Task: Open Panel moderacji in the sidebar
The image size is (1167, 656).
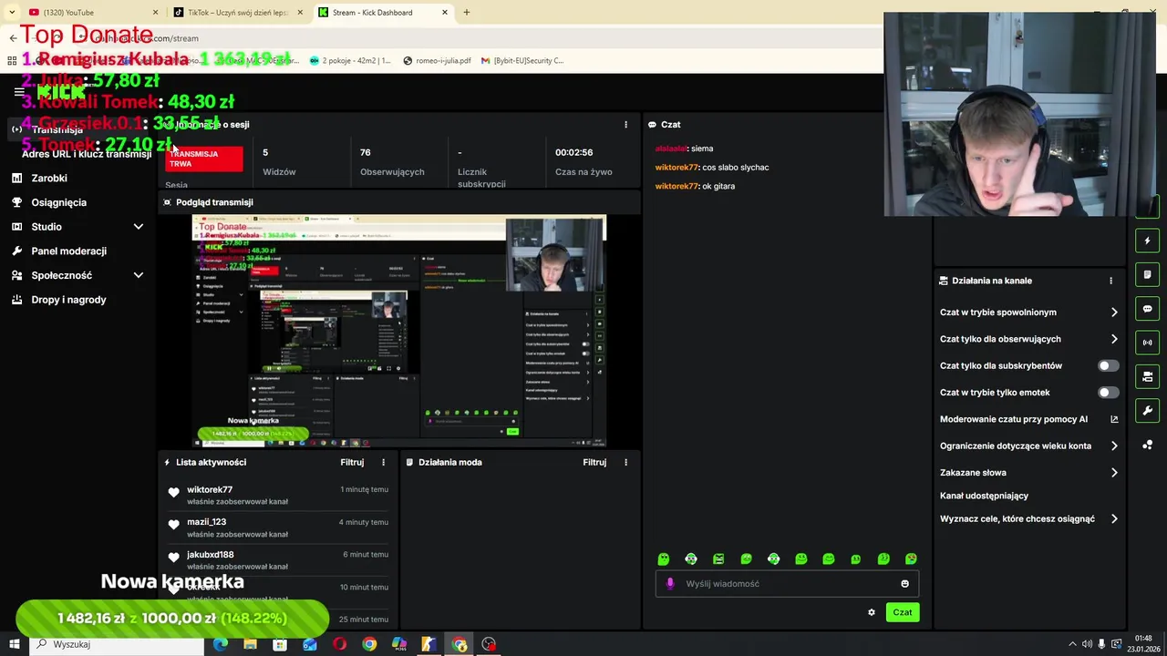Action: click(x=69, y=251)
